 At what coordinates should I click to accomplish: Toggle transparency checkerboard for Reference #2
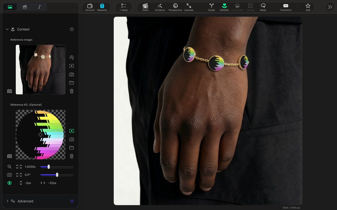point(10,156)
